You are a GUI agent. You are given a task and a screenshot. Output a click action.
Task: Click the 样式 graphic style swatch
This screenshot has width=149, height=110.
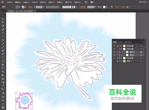104,7
